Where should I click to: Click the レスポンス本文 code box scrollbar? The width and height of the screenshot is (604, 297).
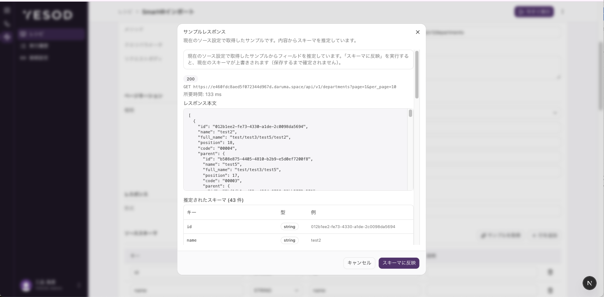click(x=410, y=113)
